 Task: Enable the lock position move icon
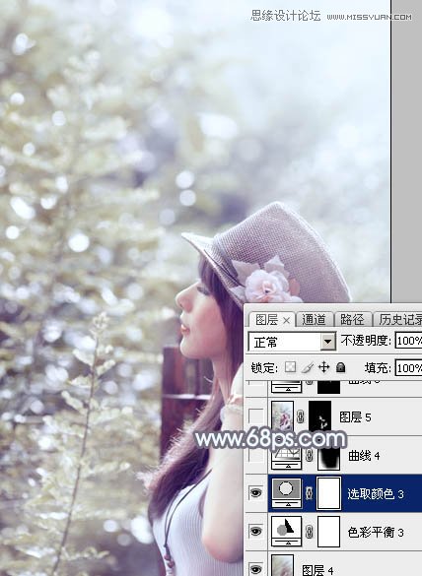click(x=323, y=367)
